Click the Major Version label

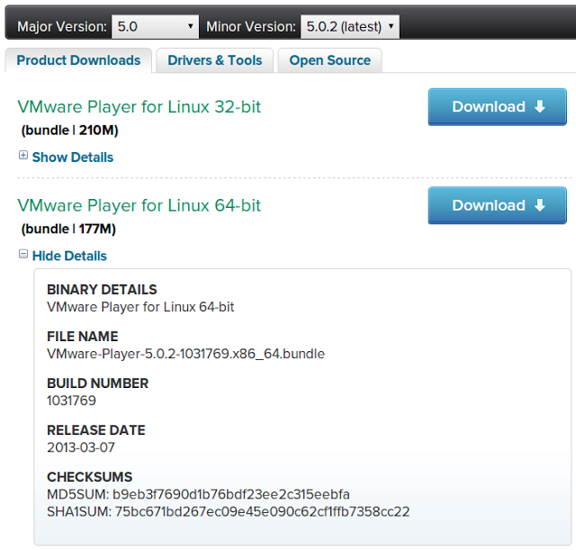coord(62,27)
